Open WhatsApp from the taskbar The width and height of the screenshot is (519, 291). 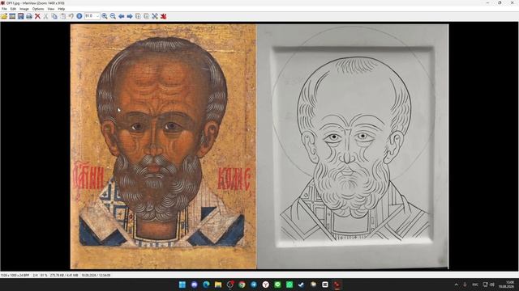point(290,285)
